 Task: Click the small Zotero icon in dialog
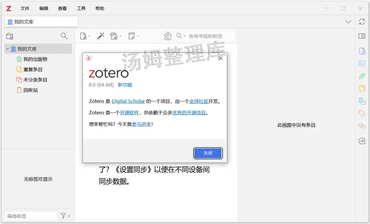pyautogui.click(x=88, y=58)
